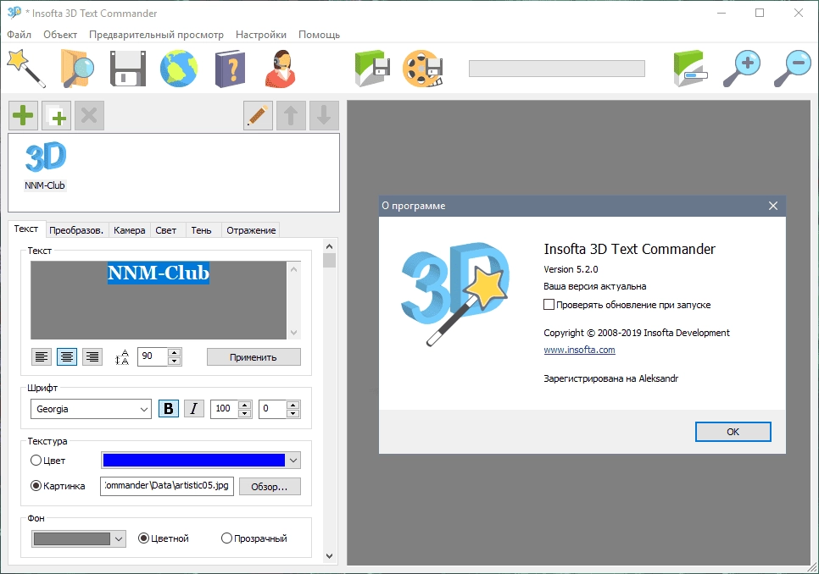Expand the grey background color dropdown
Screen dimensions: 819x574
[119, 539]
